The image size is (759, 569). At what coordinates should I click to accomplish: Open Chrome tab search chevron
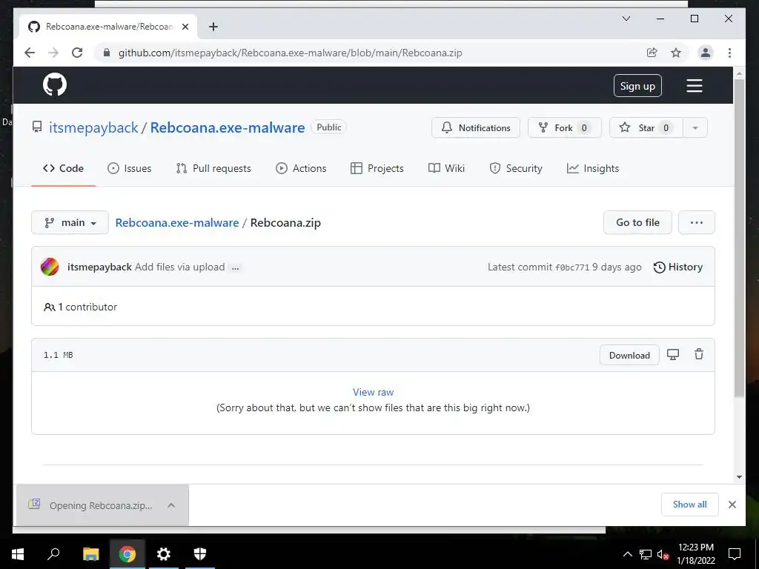click(626, 19)
